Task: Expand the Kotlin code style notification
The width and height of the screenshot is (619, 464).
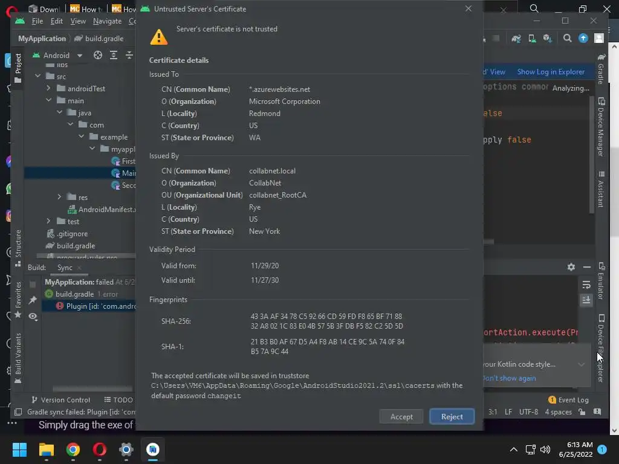Action: [x=581, y=364]
